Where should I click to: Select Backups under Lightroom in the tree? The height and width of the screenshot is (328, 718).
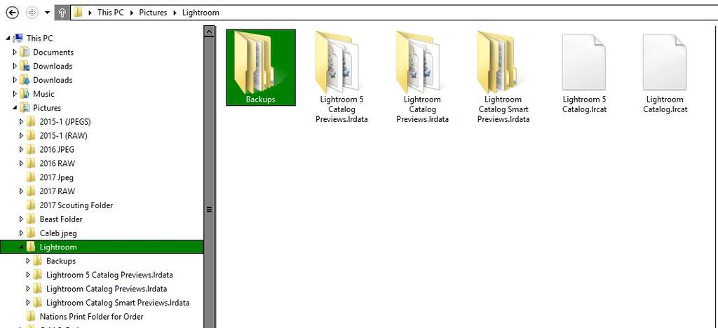(x=61, y=261)
